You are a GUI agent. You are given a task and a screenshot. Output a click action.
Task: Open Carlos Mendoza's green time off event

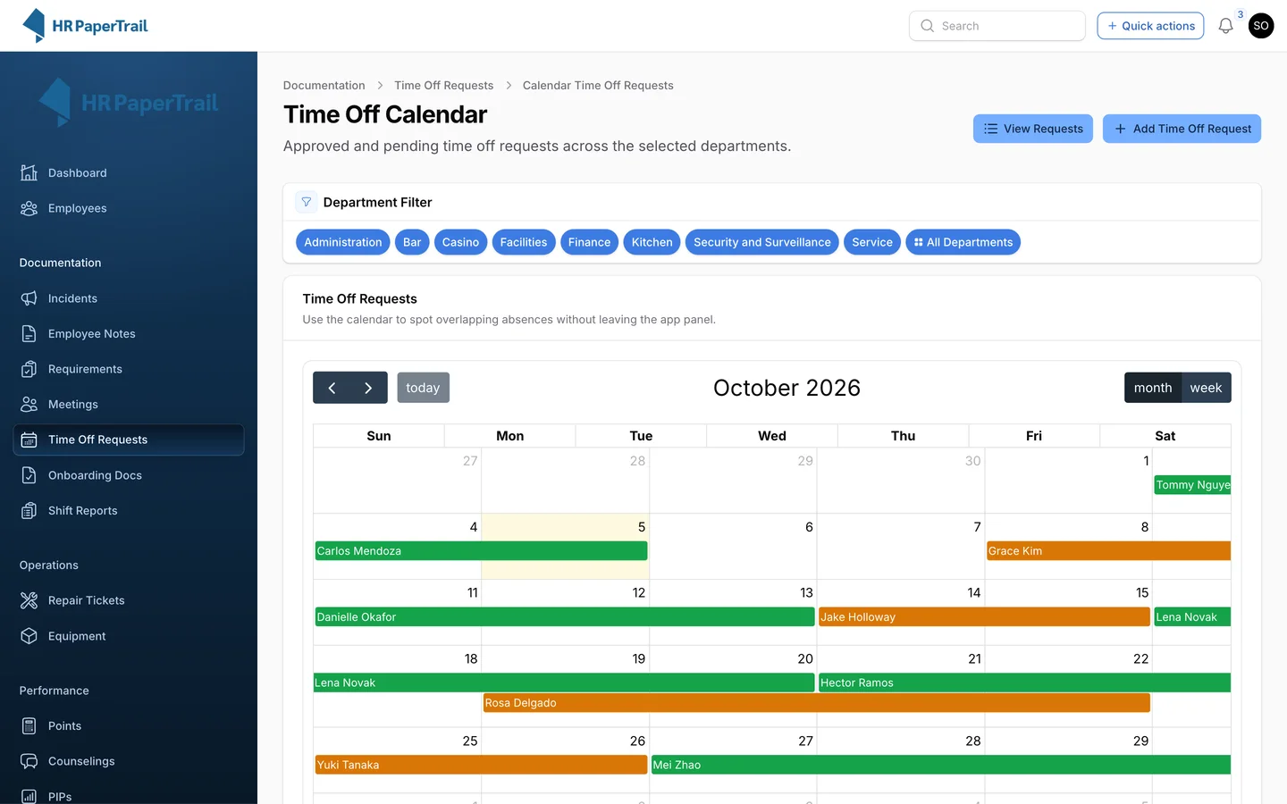click(x=481, y=551)
